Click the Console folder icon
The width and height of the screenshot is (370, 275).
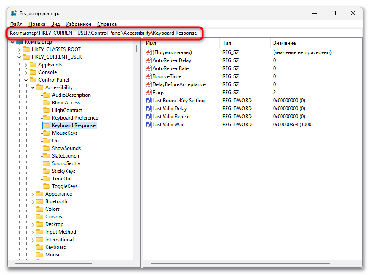click(33, 72)
